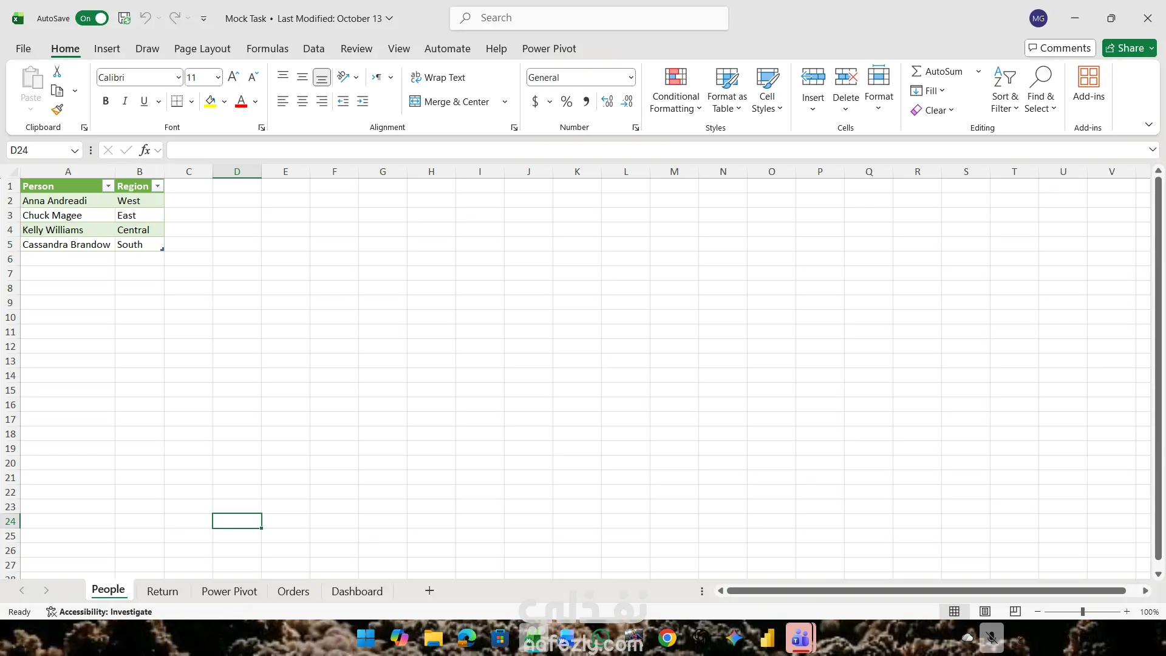
Task: Turn off the AutoSave switch
Action: (x=92, y=18)
